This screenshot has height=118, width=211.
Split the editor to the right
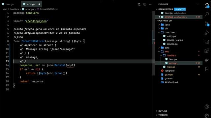click(x=145, y=4)
